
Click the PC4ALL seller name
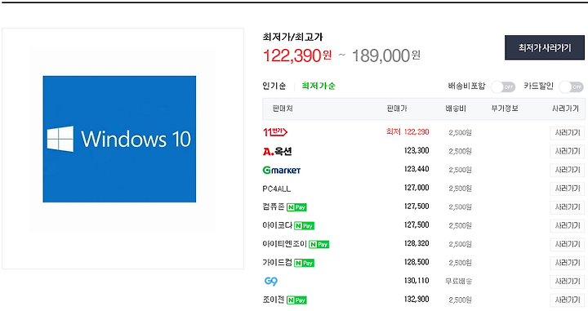pos(276,189)
